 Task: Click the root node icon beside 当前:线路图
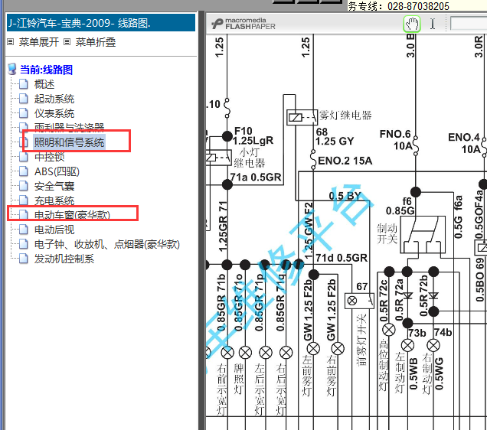tap(12, 69)
